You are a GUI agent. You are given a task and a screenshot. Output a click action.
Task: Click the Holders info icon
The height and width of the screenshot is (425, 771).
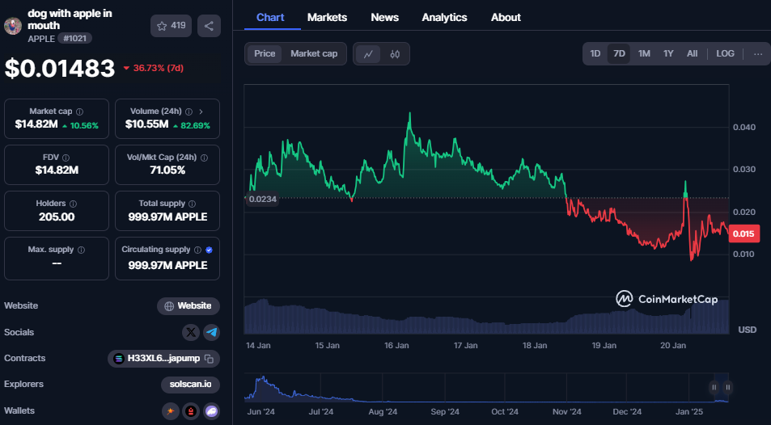(74, 204)
